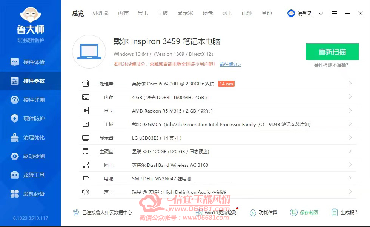Click the sound card speaker icon
370x227 pixels.
[86, 192]
